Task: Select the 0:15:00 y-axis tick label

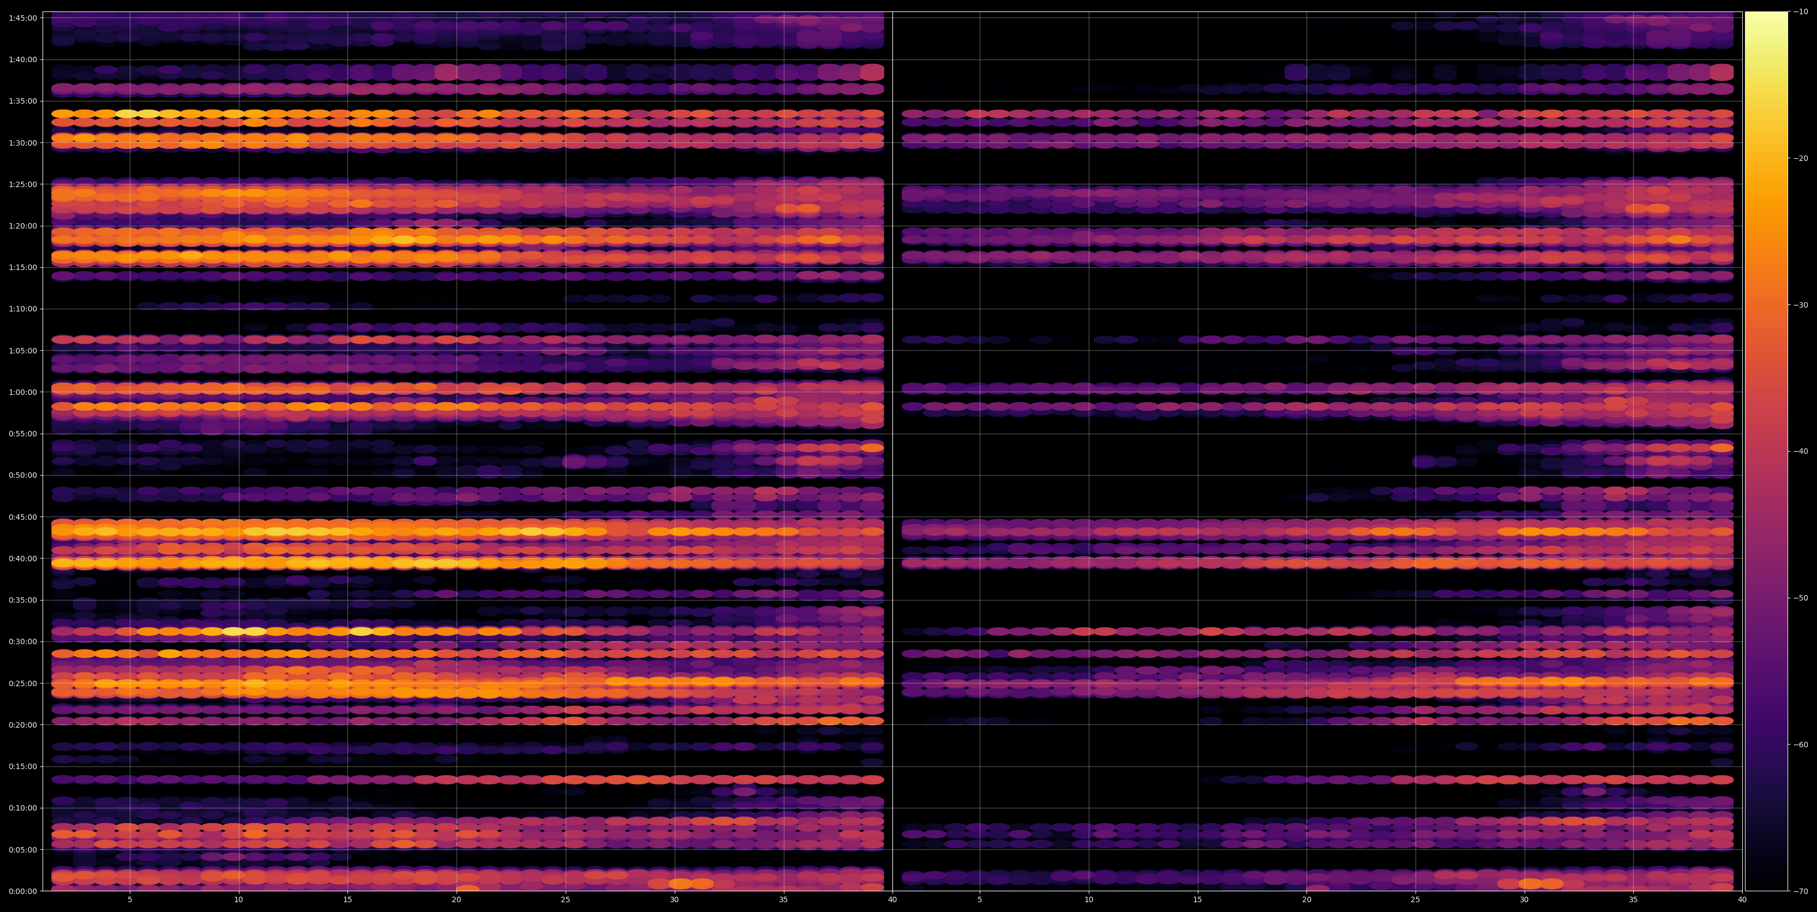Action: [22, 766]
